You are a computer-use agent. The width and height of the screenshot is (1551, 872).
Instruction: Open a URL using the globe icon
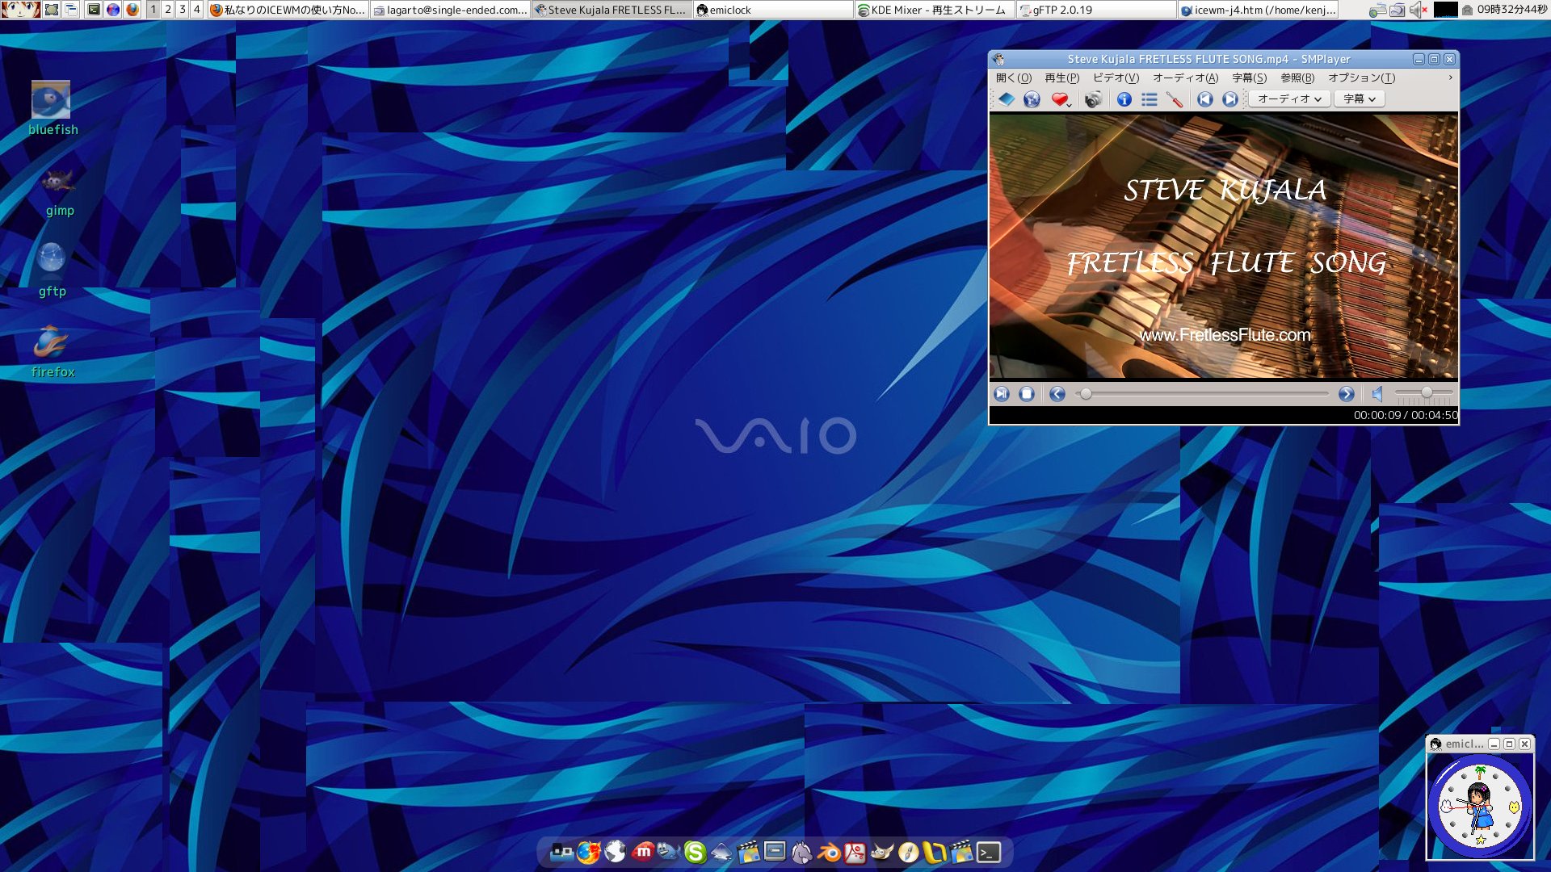tap(1031, 99)
